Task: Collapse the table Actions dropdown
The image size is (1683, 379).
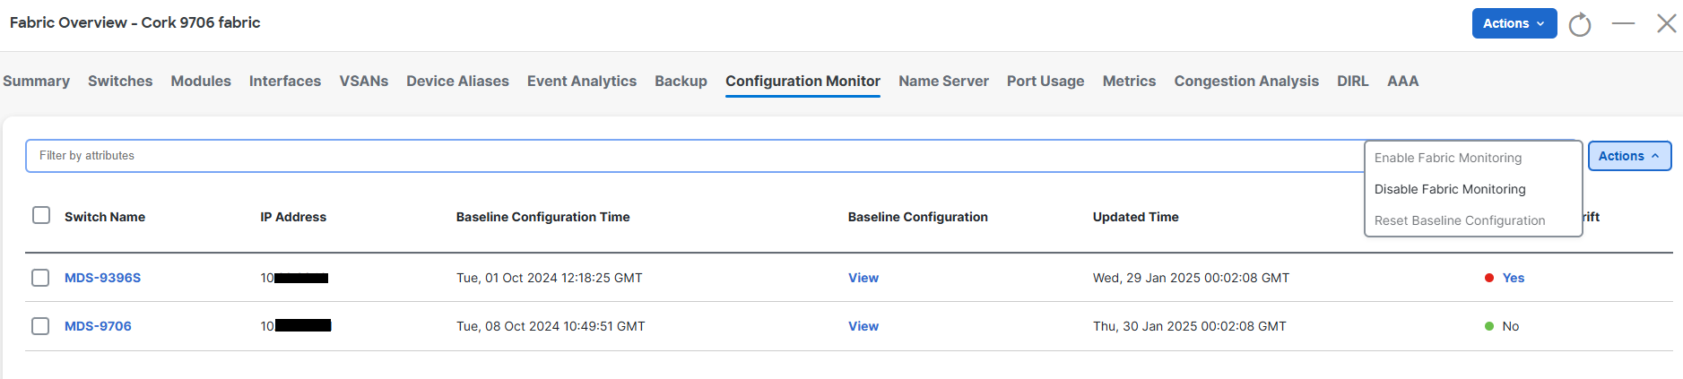Action: tap(1629, 156)
